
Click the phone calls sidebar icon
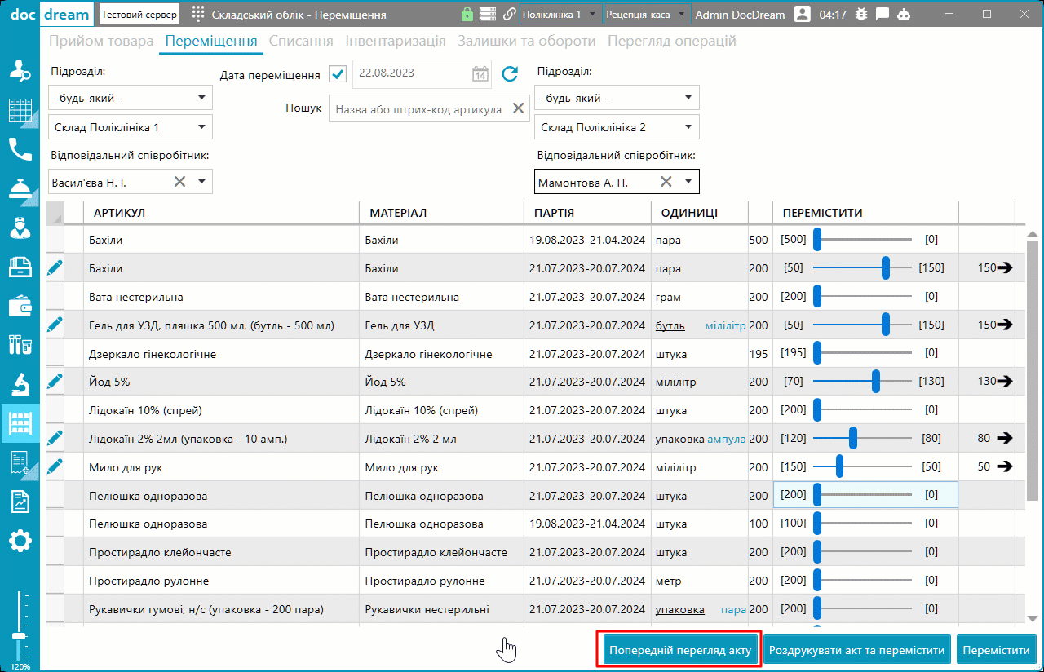pos(20,149)
